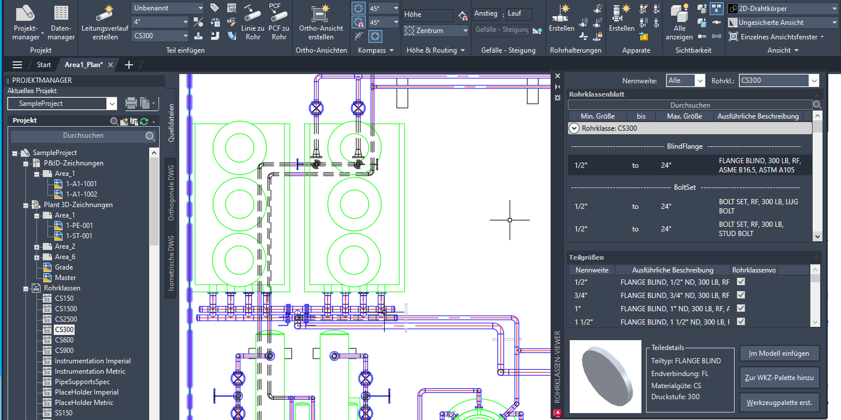Toggle the dashed circle compass button in Kompass

coord(375,36)
